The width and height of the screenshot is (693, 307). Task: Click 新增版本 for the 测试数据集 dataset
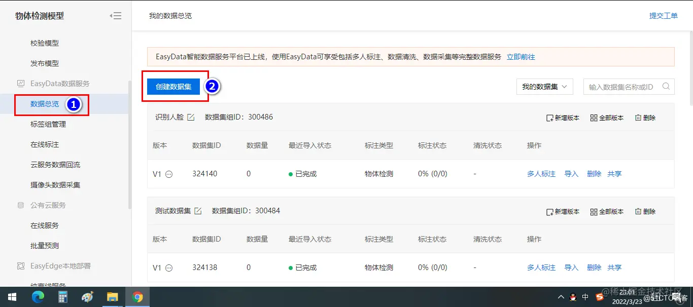tap(563, 211)
